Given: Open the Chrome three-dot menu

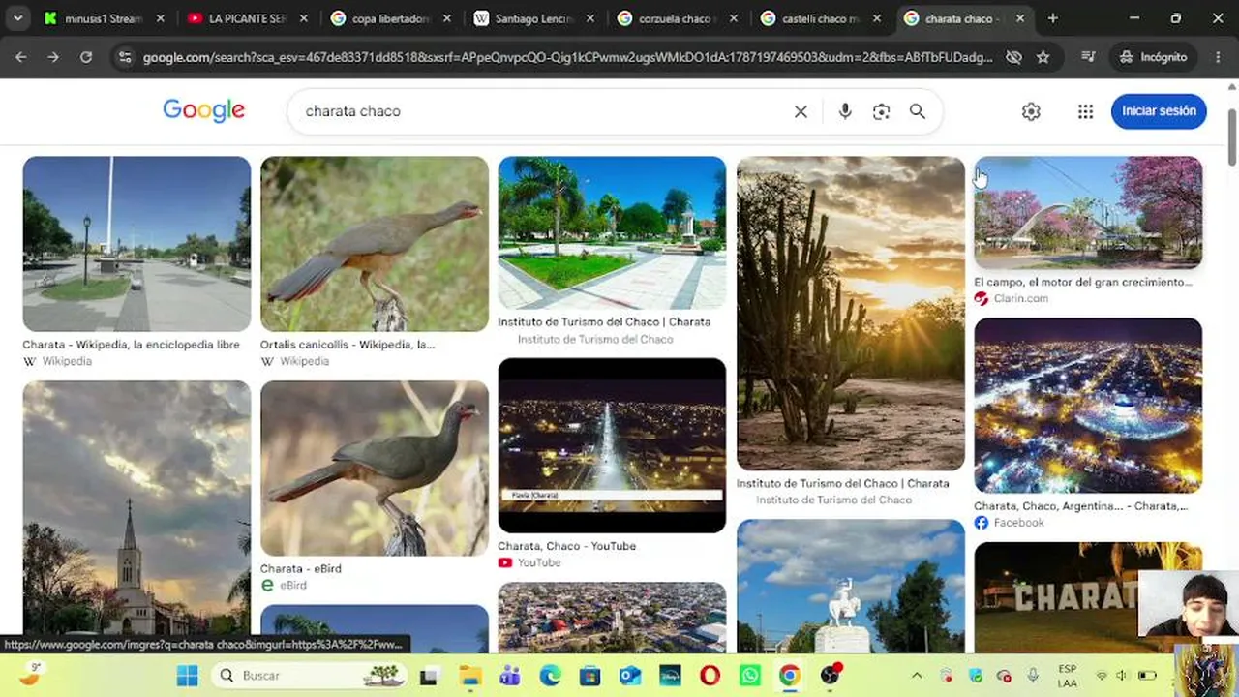Looking at the screenshot, I should [1217, 57].
